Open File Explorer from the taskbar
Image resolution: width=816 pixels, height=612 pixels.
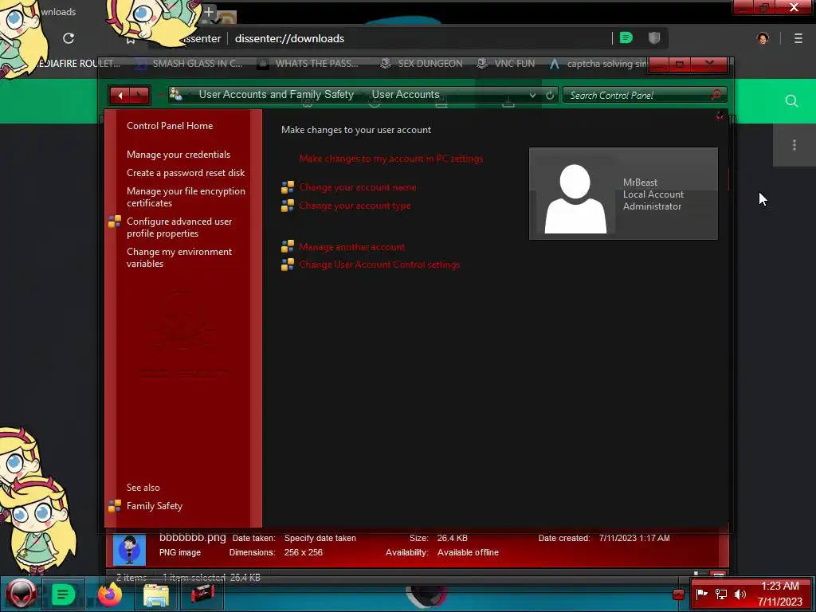(x=155, y=594)
